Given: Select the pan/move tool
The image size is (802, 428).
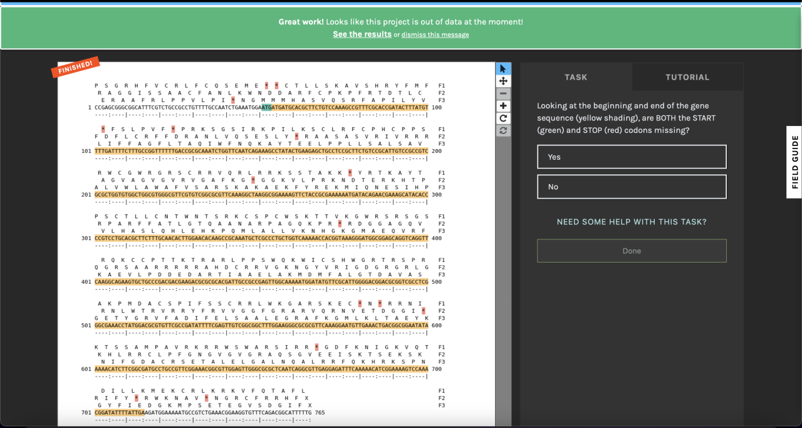Looking at the screenshot, I should click(x=503, y=81).
